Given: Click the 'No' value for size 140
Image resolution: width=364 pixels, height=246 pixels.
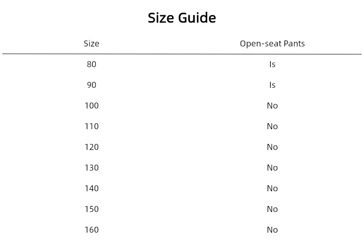Looking at the screenshot, I should tap(272, 189).
